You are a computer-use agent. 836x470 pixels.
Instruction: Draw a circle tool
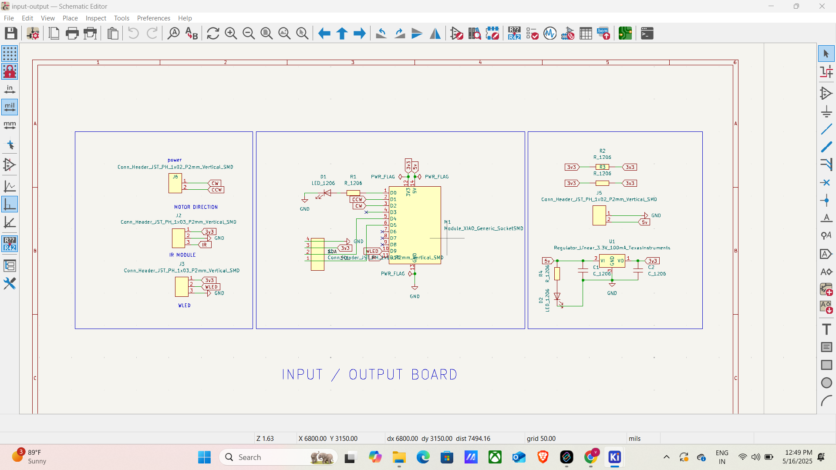pos(826,383)
